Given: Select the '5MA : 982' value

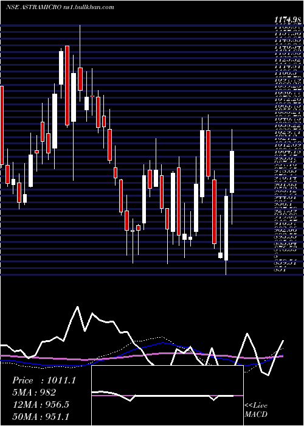Looking at the screenshot, I should [x=34, y=393].
